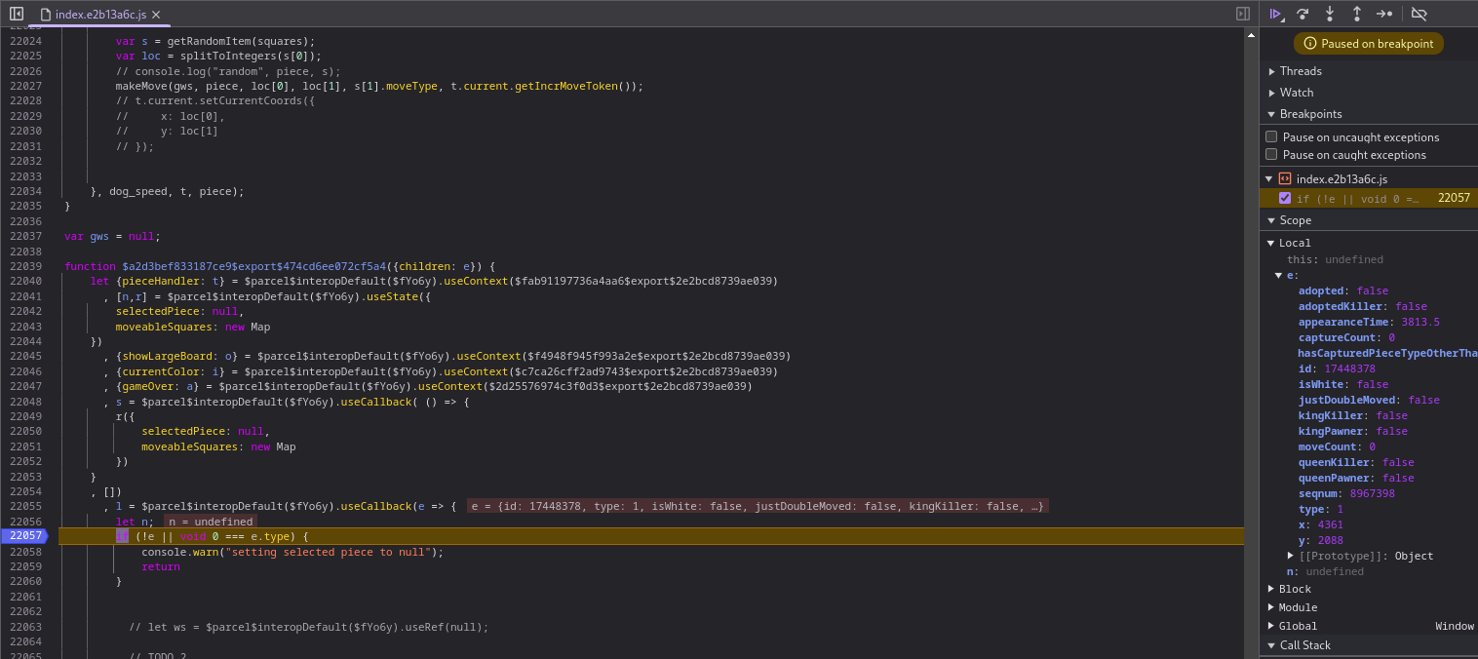Collapse the Scope section
1478x659 pixels.
click(1271, 220)
